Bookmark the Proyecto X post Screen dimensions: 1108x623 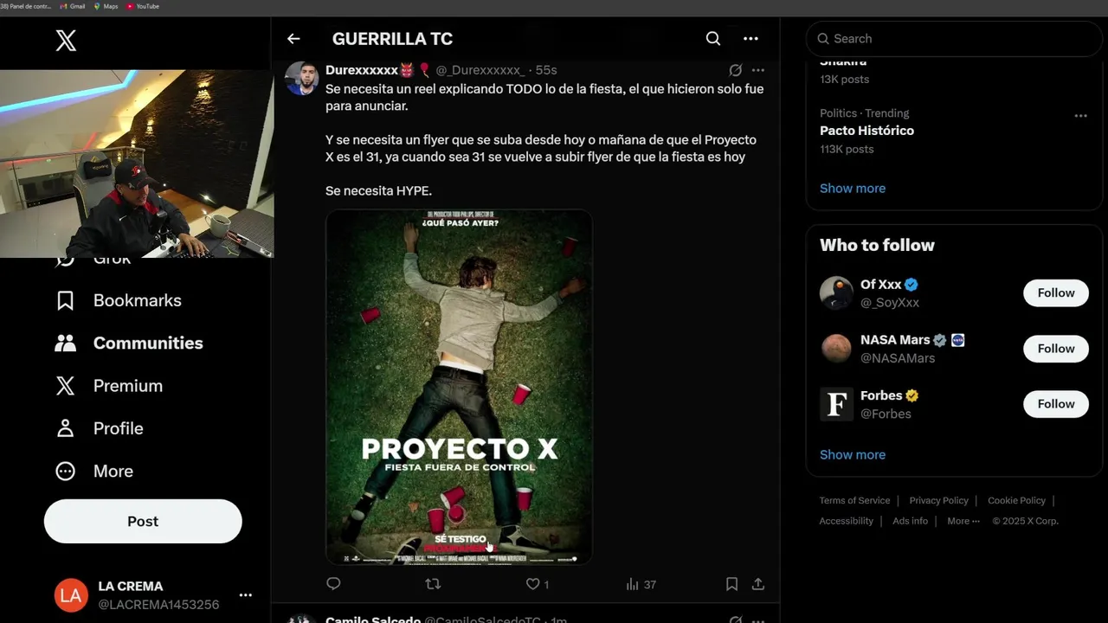(x=731, y=584)
